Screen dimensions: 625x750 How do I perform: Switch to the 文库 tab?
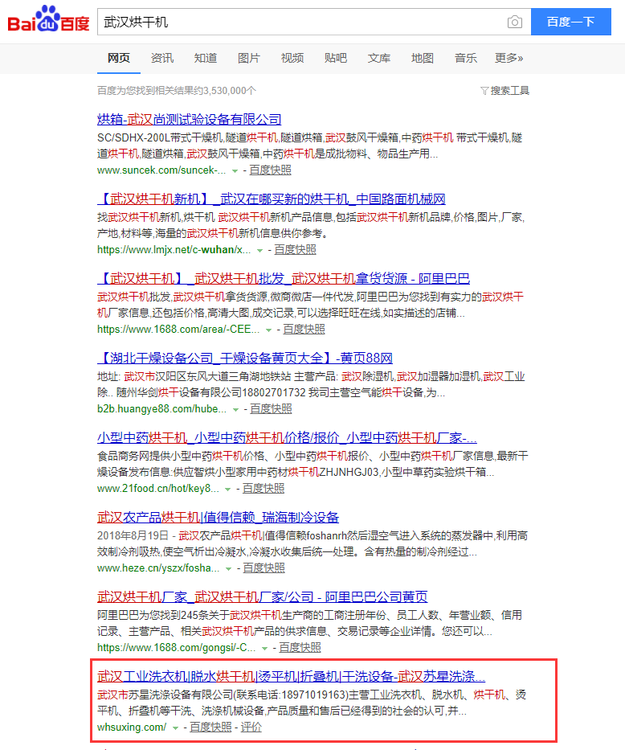379,59
